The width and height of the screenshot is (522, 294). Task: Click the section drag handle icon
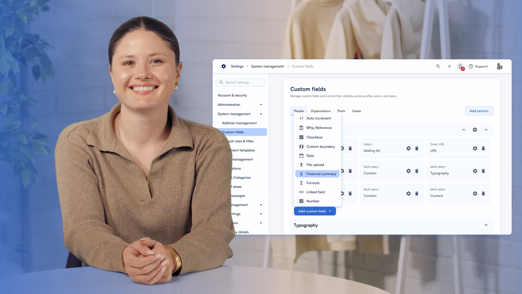click(464, 130)
